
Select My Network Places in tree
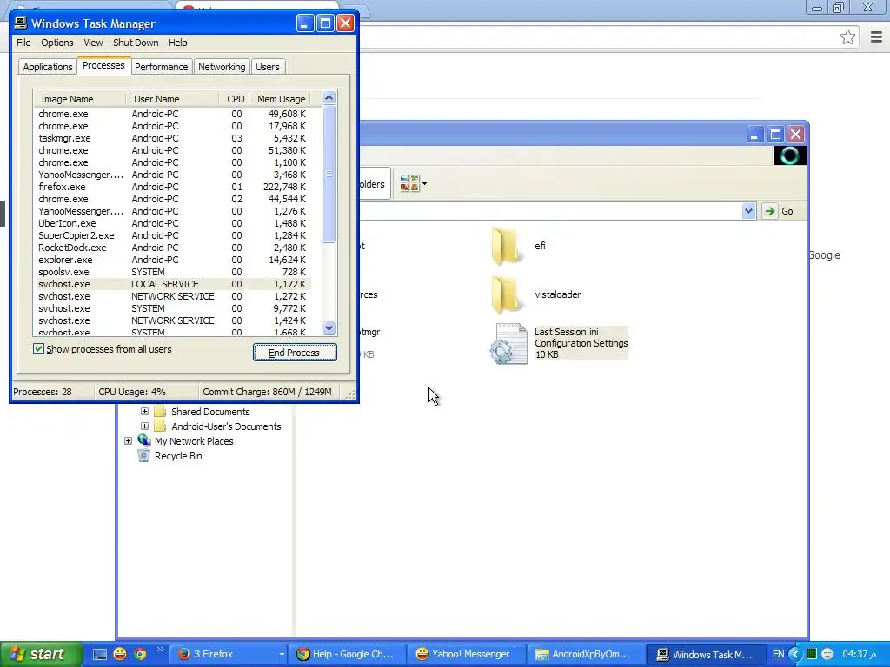pyautogui.click(x=194, y=441)
